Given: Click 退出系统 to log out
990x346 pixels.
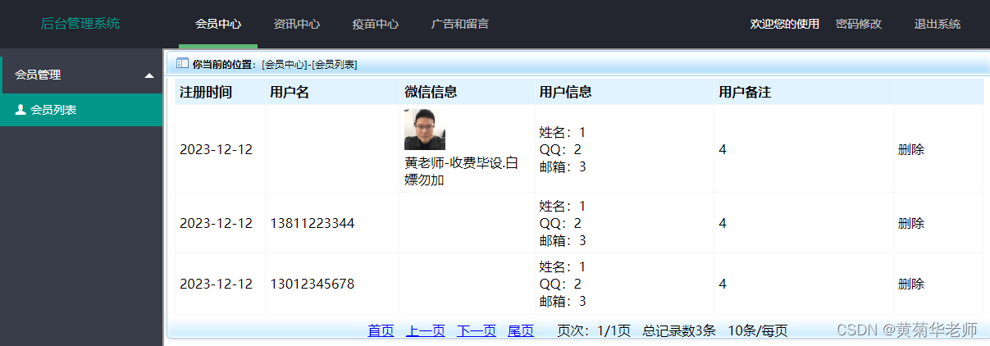Looking at the screenshot, I should pyautogui.click(x=938, y=24).
